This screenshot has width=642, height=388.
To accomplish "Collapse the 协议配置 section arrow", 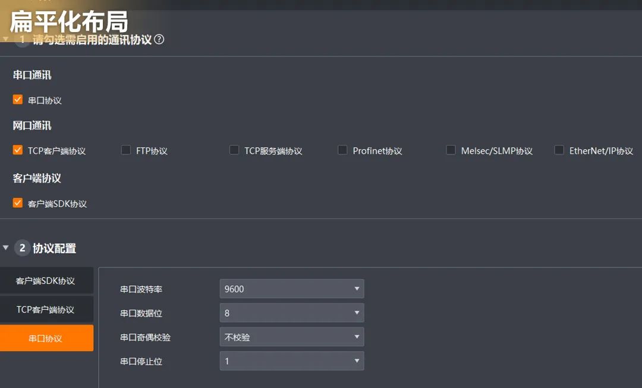I will point(6,248).
